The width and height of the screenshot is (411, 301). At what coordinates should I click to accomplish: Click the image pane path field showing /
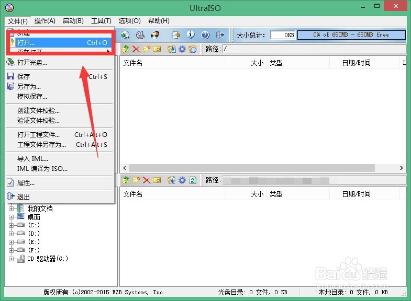(x=314, y=49)
